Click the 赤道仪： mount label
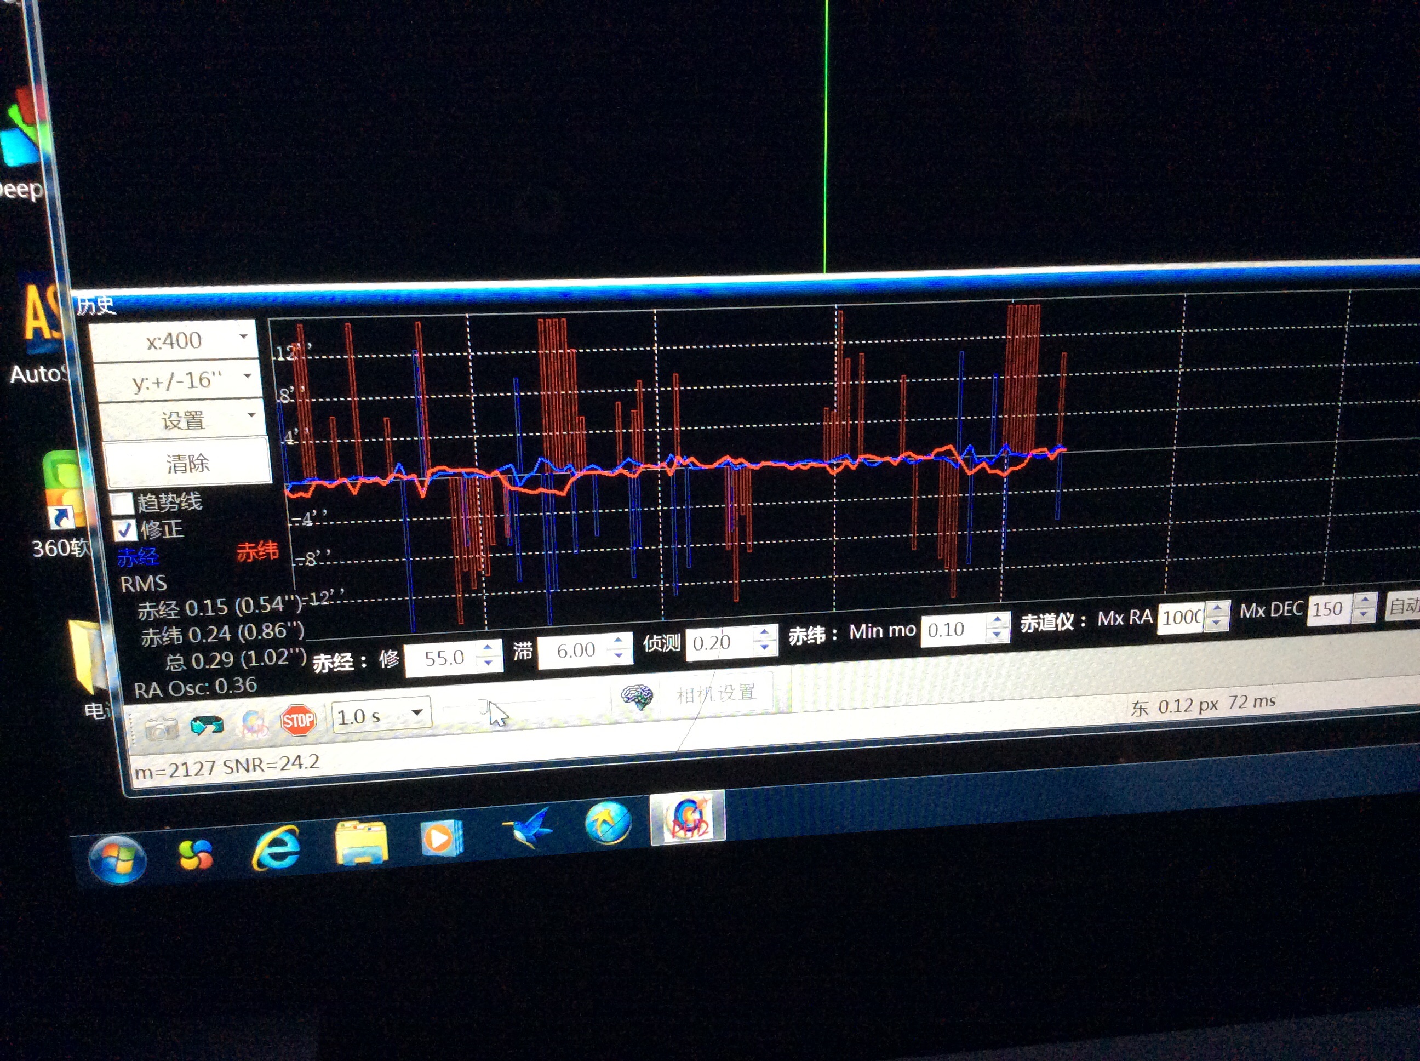The width and height of the screenshot is (1420, 1061). pos(1053,621)
